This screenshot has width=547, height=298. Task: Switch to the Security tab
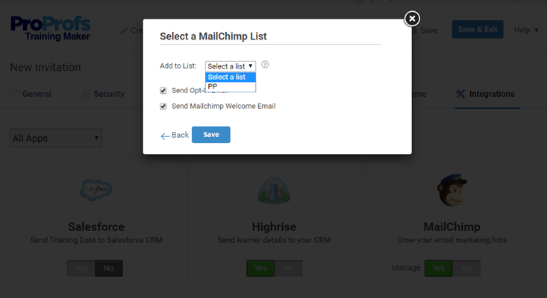coord(109,94)
